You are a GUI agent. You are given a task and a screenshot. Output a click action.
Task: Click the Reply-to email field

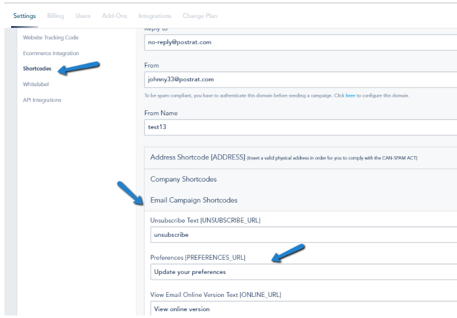[301, 42]
